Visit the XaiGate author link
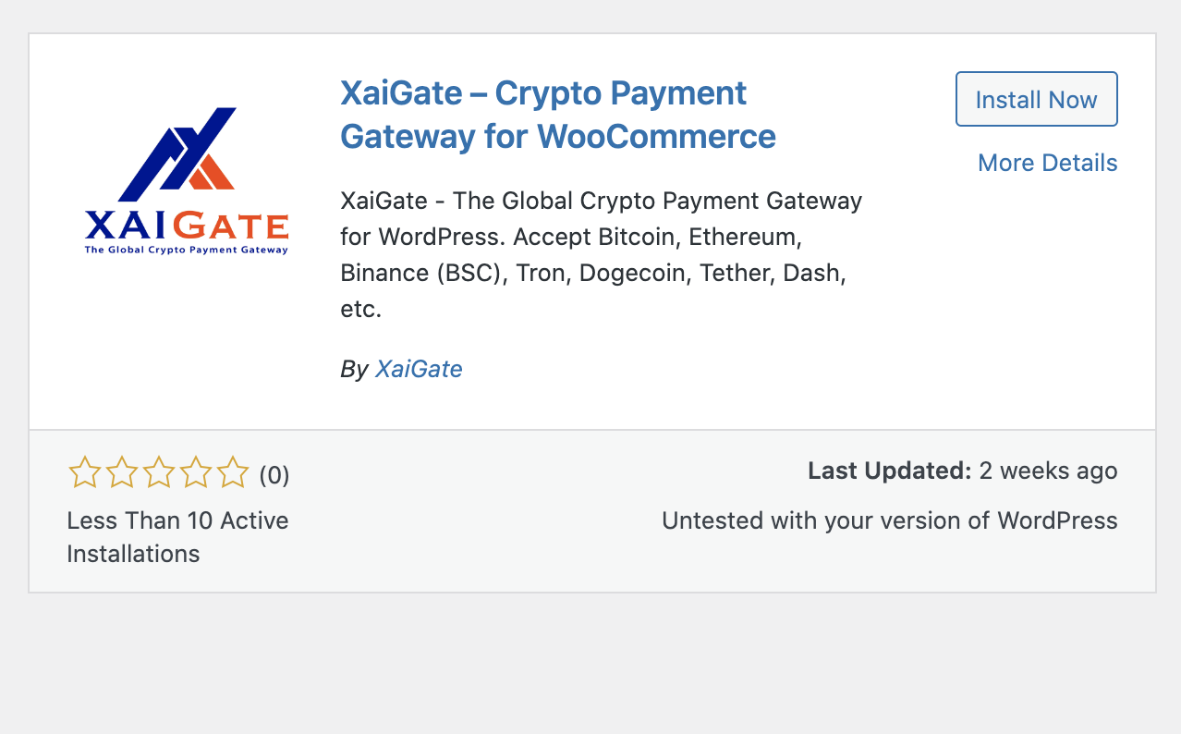This screenshot has height=734, width=1181. click(418, 369)
